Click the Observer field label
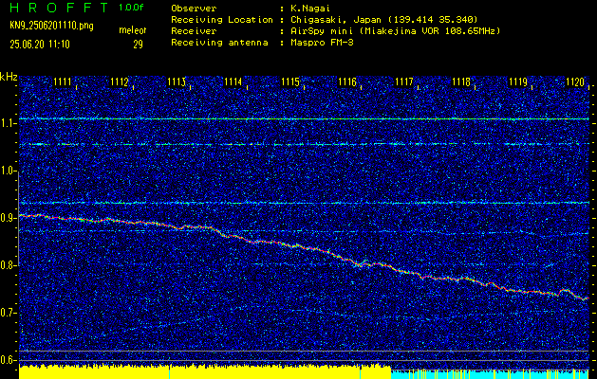Viewport: 597px width, 379px height. click(x=194, y=8)
